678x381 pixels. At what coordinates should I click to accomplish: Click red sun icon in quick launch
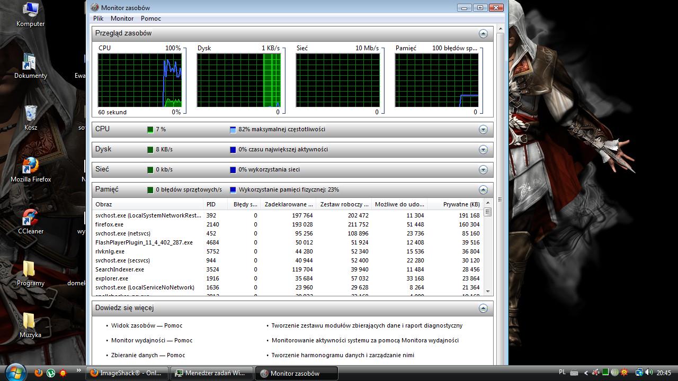tap(63, 373)
